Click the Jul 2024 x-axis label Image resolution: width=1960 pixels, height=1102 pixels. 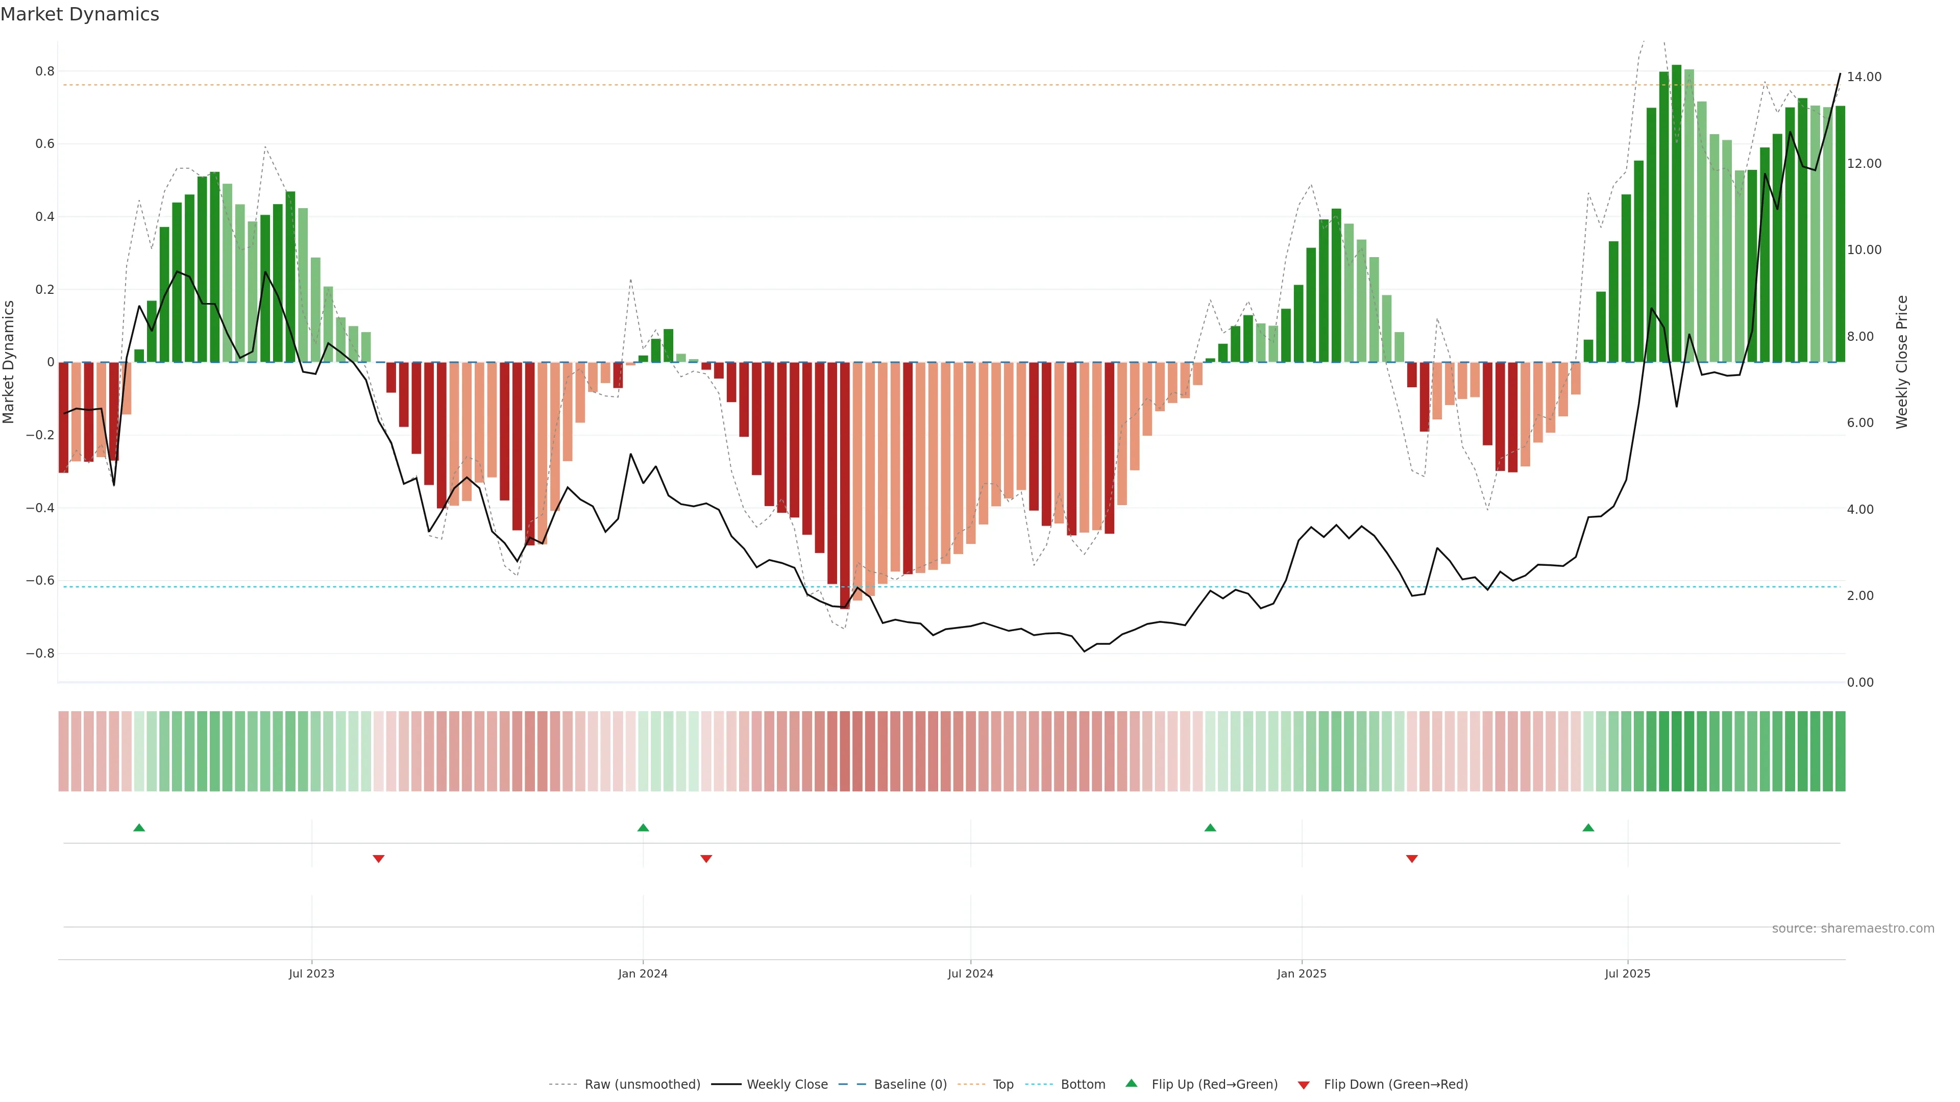click(x=970, y=973)
